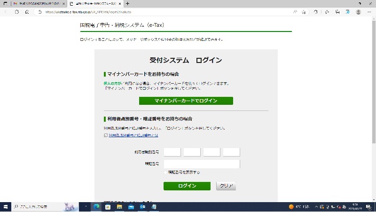Close the e-Tax tab
376x212 pixels.
click(x=120, y=4)
